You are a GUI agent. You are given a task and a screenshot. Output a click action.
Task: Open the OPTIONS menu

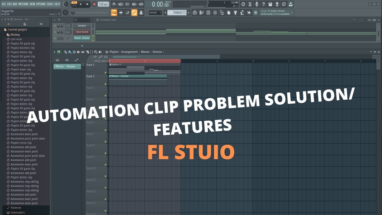[x=41, y=4]
